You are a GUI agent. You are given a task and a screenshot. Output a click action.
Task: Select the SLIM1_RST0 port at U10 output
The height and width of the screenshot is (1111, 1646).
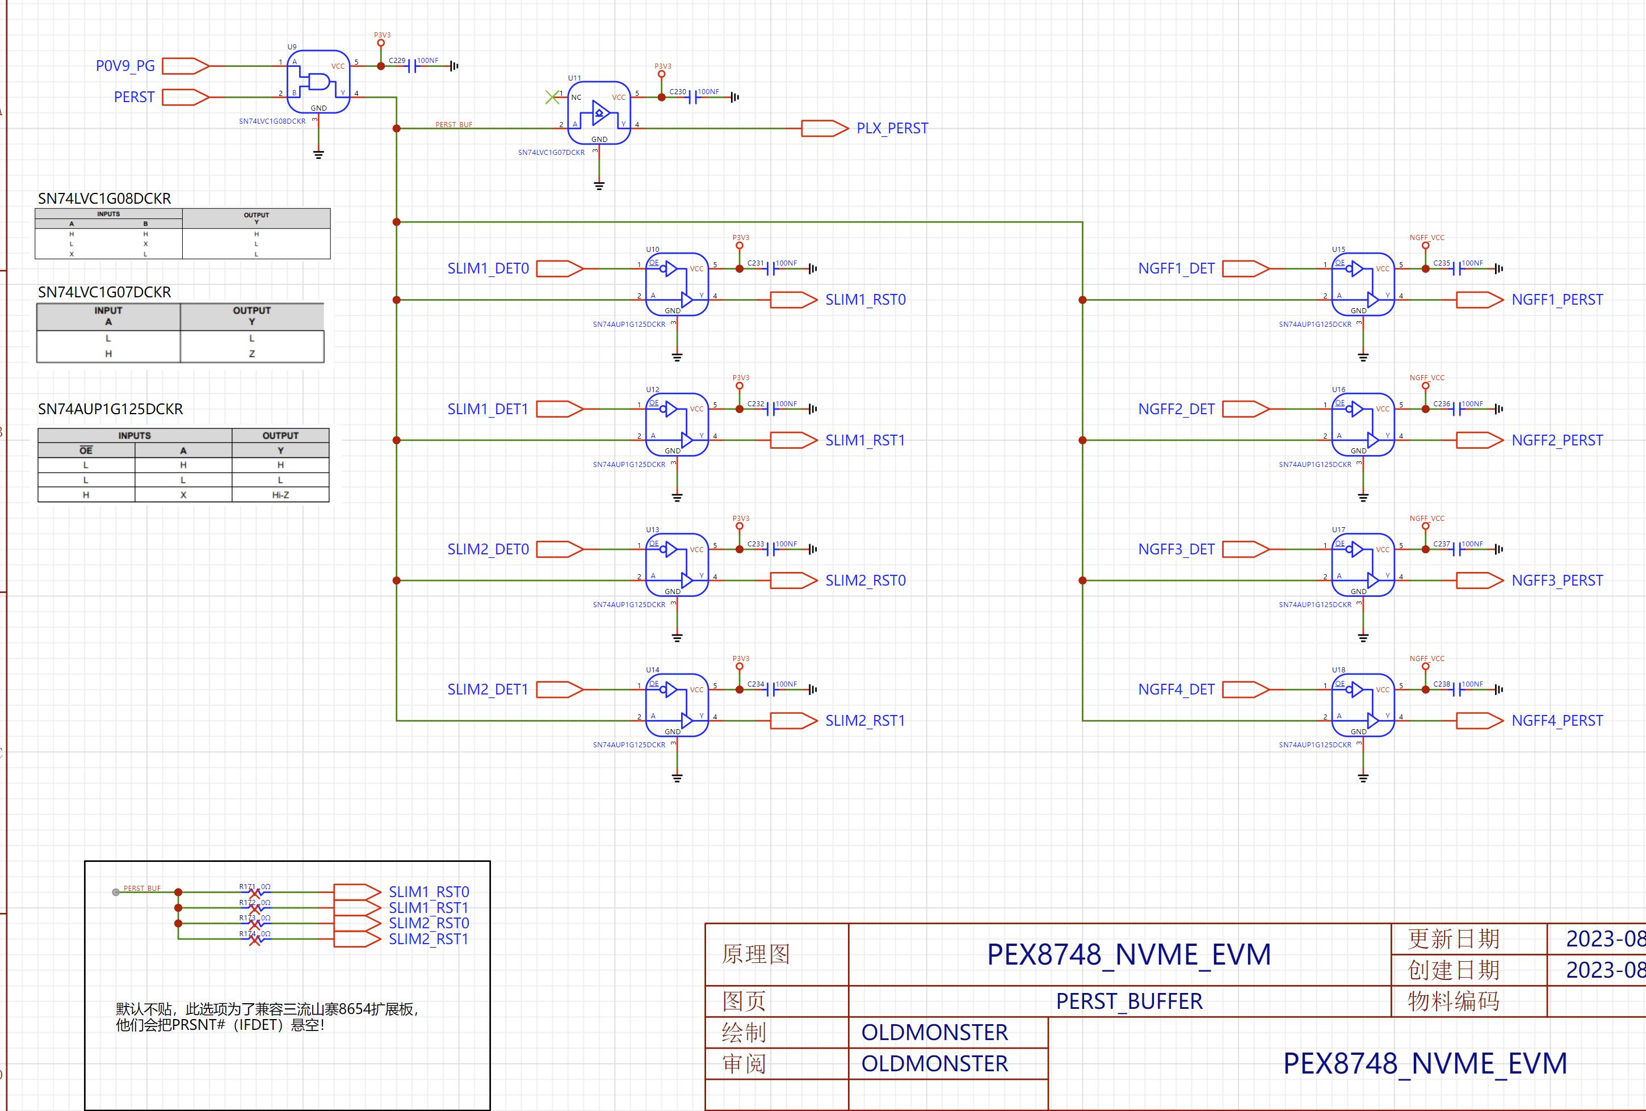click(794, 300)
